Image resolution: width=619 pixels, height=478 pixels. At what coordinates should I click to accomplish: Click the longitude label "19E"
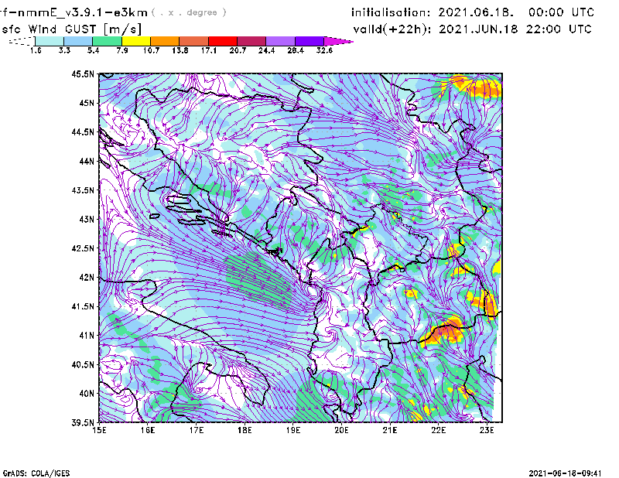point(293,430)
